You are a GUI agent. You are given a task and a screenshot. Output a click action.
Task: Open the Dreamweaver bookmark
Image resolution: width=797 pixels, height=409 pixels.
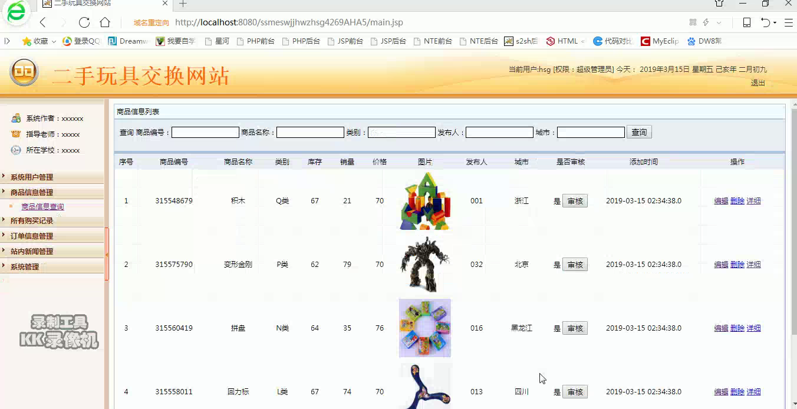coord(128,41)
